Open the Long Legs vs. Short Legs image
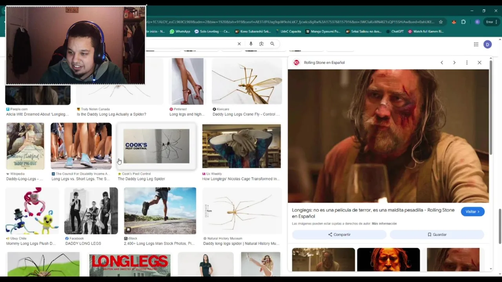The width and height of the screenshot is (502, 282). click(81, 146)
